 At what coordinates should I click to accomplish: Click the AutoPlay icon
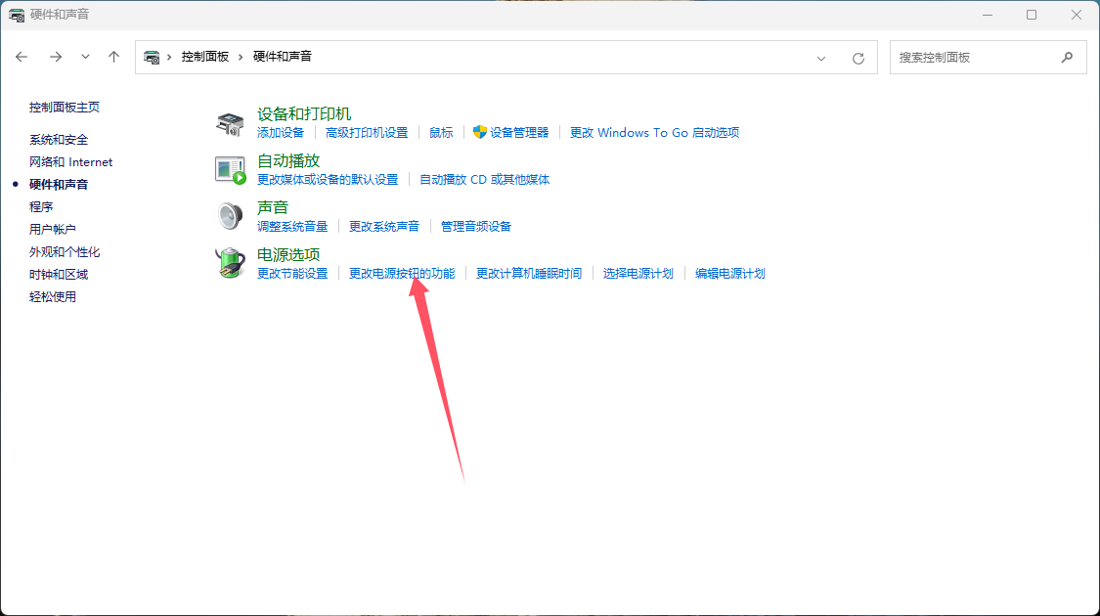tap(230, 170)
